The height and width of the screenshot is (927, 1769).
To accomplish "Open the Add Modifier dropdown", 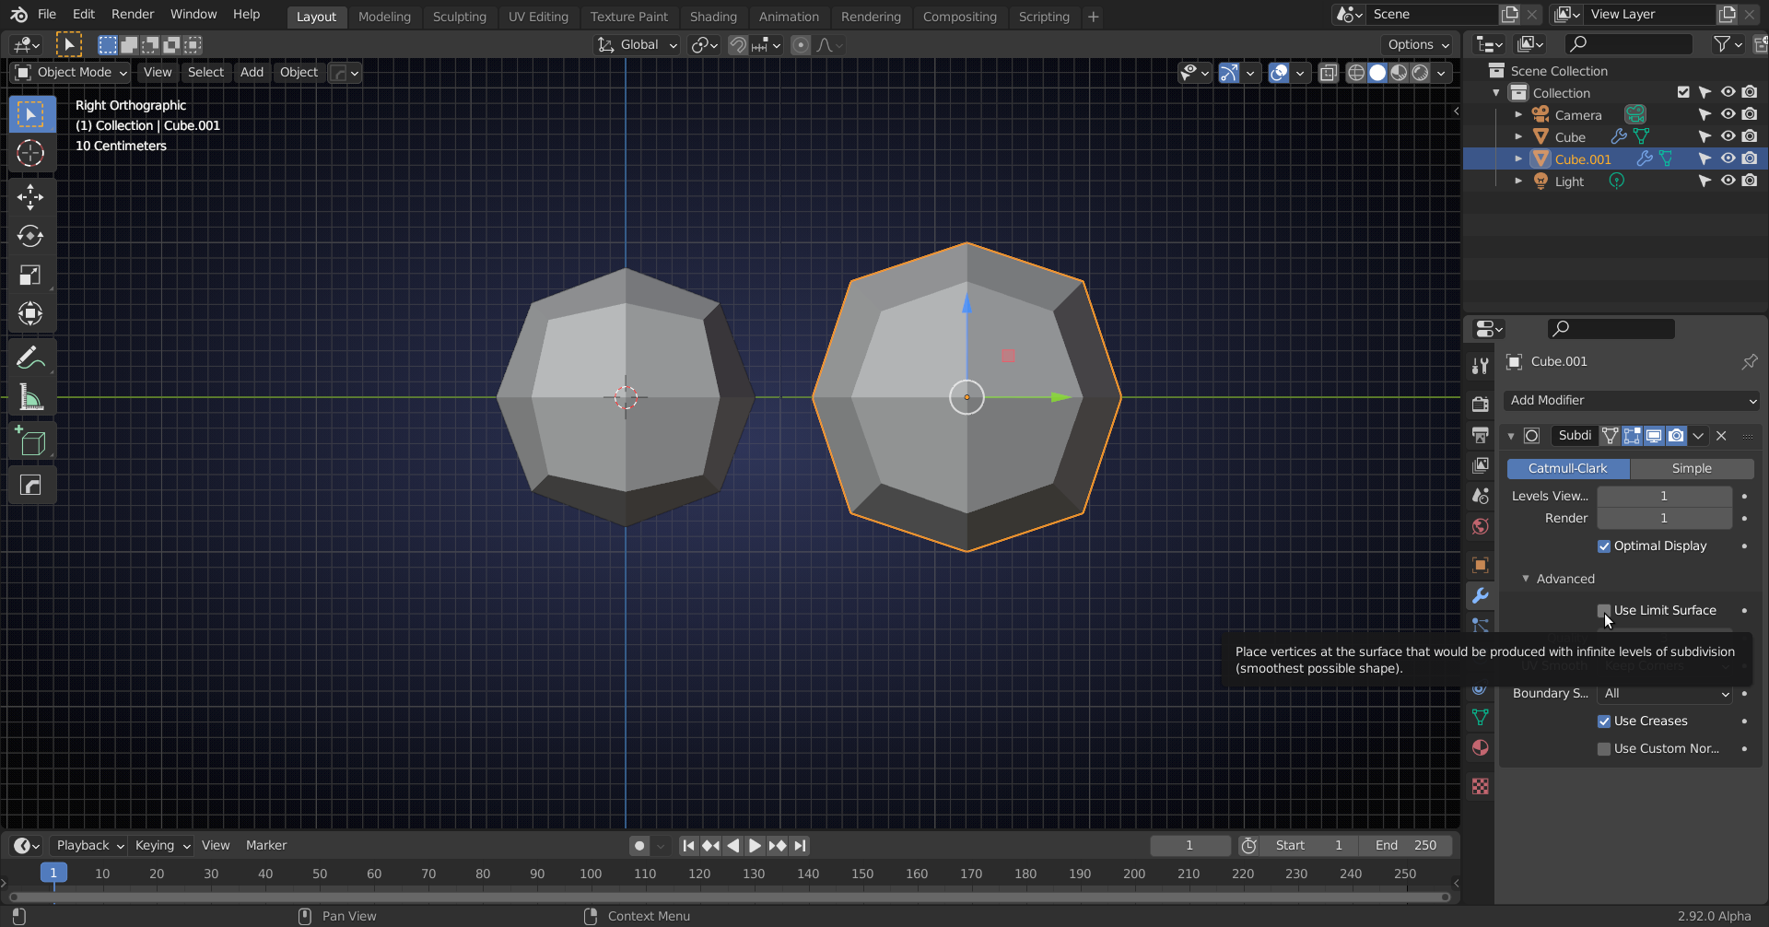I will pos(1631,400).
